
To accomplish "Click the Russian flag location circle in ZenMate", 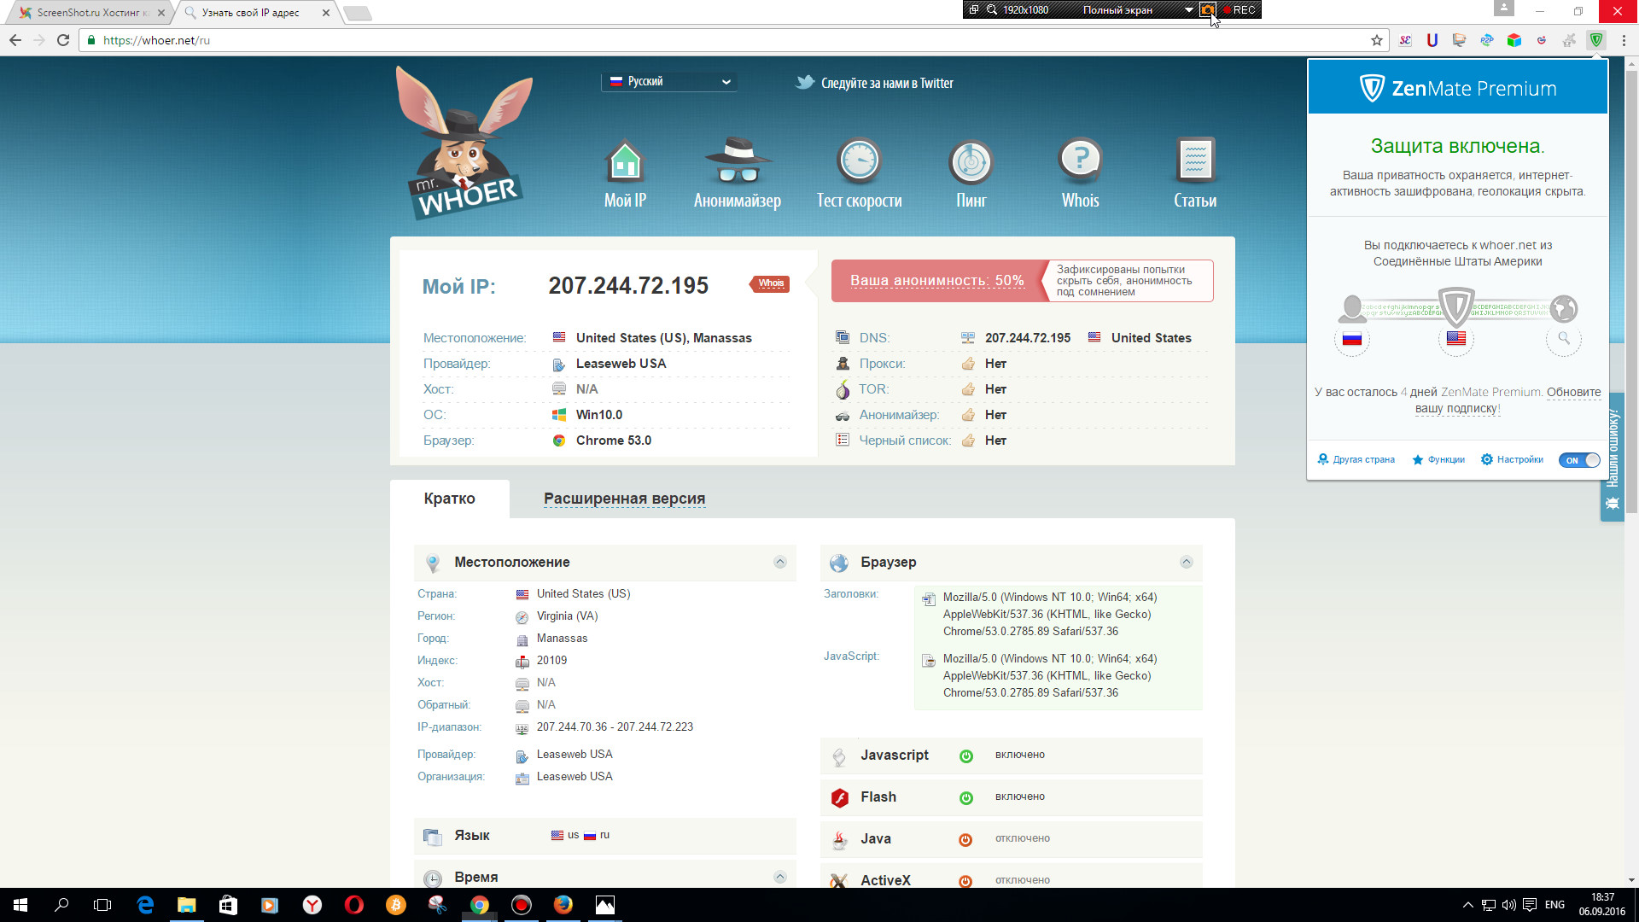I will click(x=1352, y=339).
